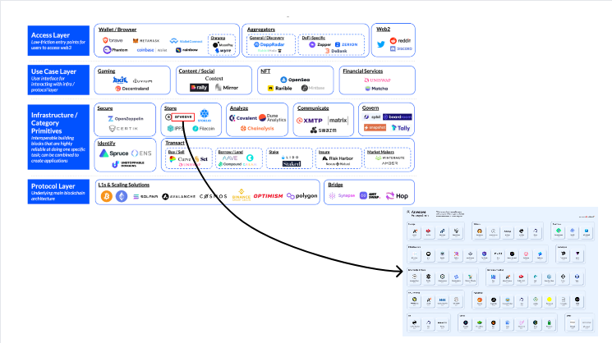The width and height of the screenshot is (612, 343).
Task: Click the Protocol Layer label box
Action: [x=58, y=191]
